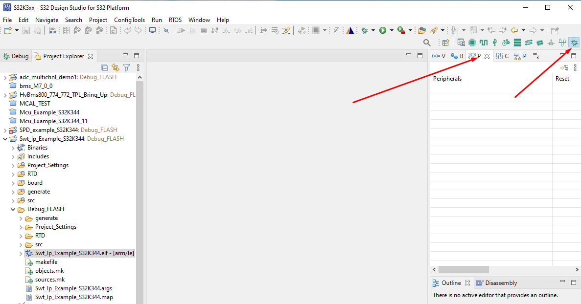Click the blue-orange triangle toolbar icon
The image size is (581, 304).
(350, 30)
